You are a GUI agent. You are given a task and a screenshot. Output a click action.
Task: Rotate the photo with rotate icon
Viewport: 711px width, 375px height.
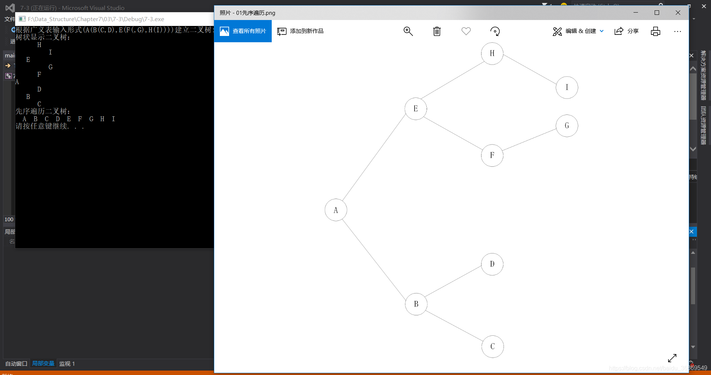(495, 31)
